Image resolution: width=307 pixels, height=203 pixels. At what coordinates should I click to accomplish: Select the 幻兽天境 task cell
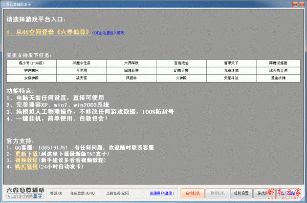click(182, 71)
